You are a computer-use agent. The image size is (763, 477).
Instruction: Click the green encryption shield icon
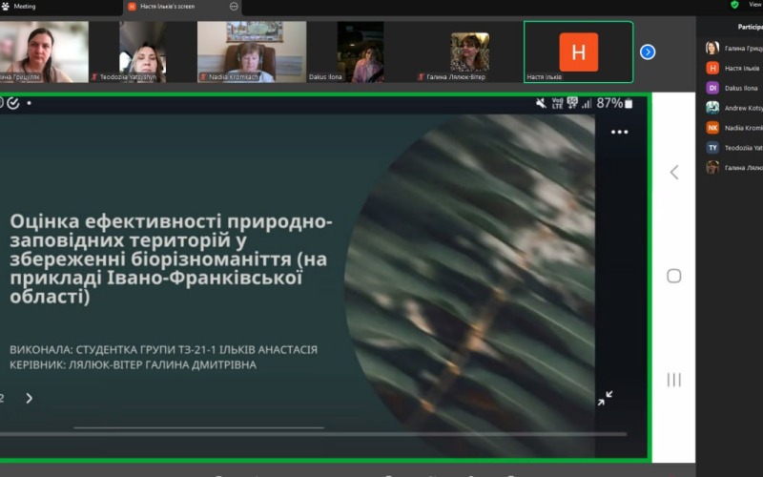(x=734, y=5)
